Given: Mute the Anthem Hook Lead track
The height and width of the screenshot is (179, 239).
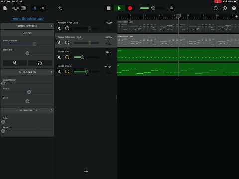Looking at the screenshot, I should (x=59, y=28).
